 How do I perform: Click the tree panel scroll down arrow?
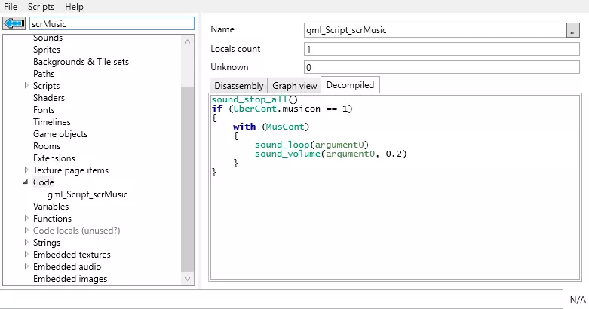click(x=187, y=279)
